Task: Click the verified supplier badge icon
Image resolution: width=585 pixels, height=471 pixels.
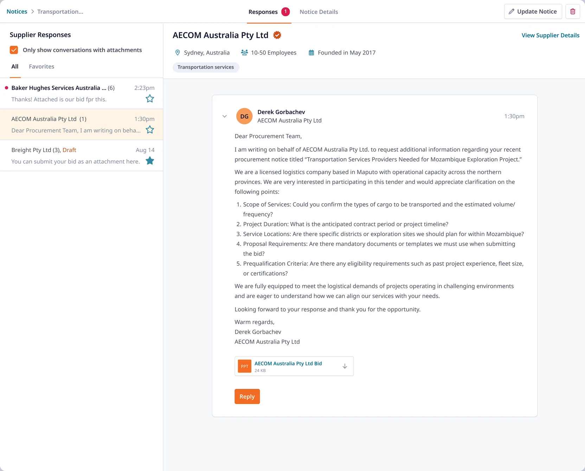Action: point(277,35)
